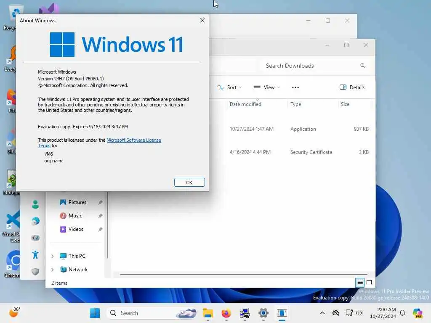
Task: Close the File Explorer Downloads window
Action: pyautogui.click(x=366, y=45)
